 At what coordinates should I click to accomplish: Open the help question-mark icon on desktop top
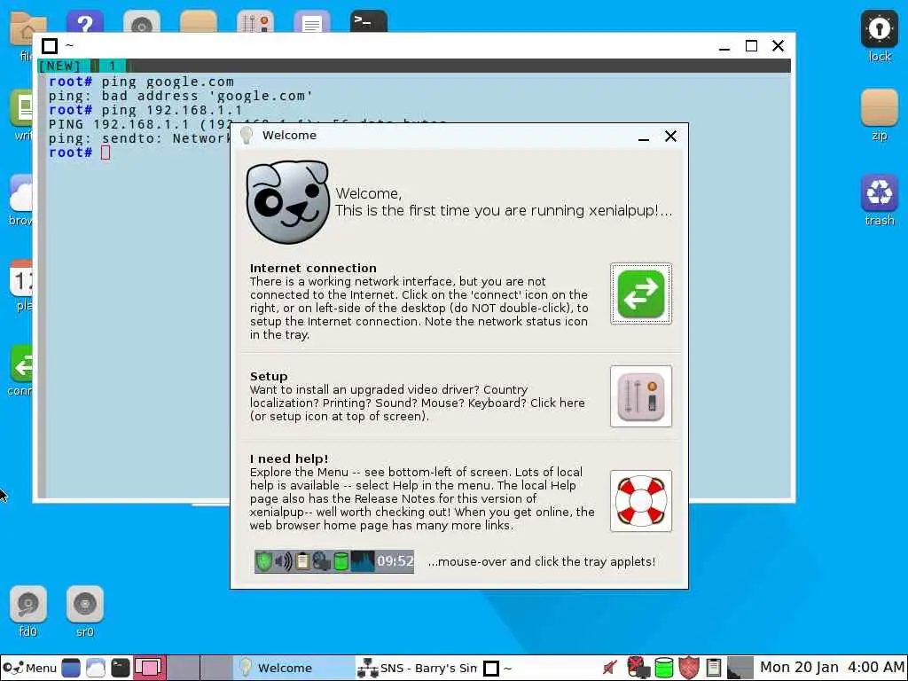click(x=85, y=21)
